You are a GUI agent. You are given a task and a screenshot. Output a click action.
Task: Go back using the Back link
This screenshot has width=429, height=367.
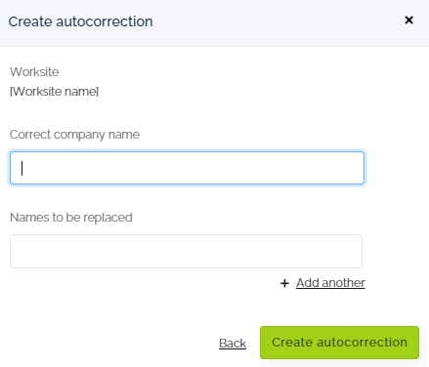point(233,343)
